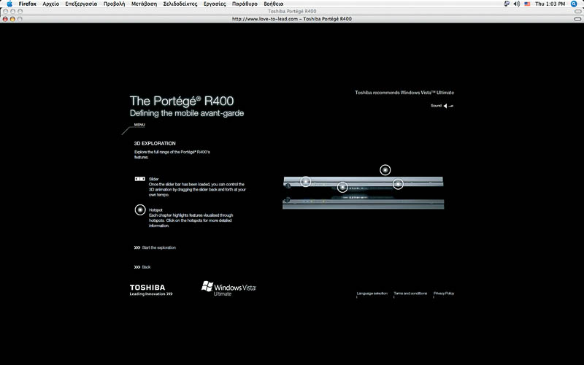
Task: Click the Hotspot legend circle icon
Action: pyautogui.click(x=140, y=210)
